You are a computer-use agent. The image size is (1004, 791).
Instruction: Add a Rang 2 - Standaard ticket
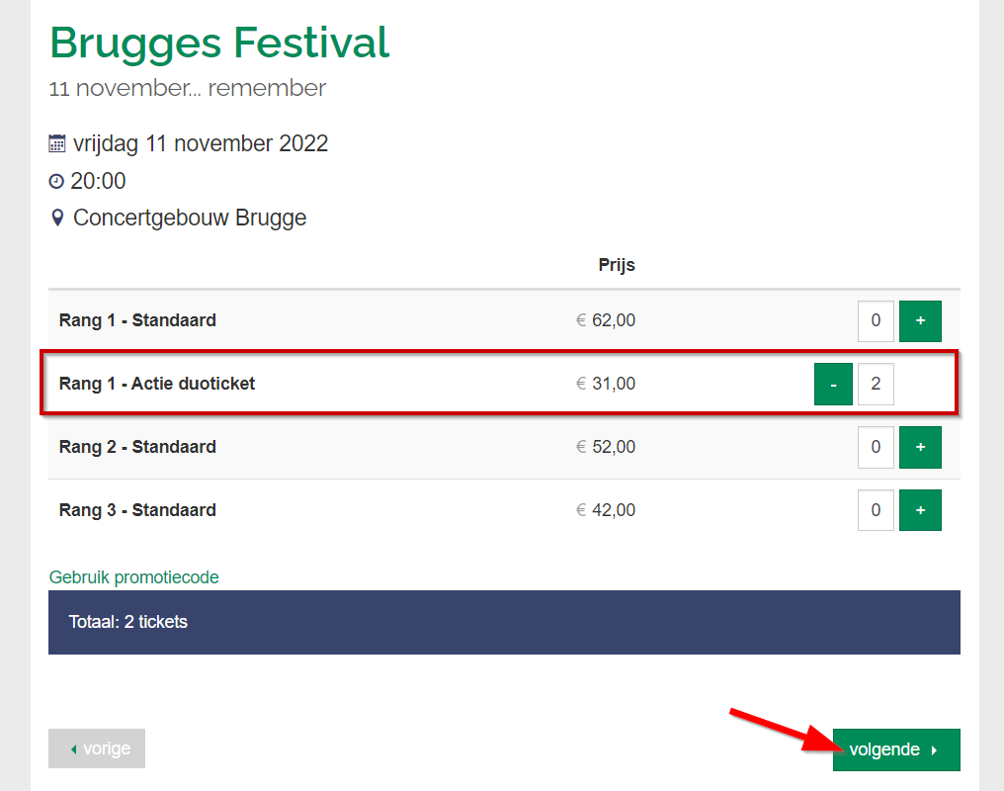pos(920,447)
